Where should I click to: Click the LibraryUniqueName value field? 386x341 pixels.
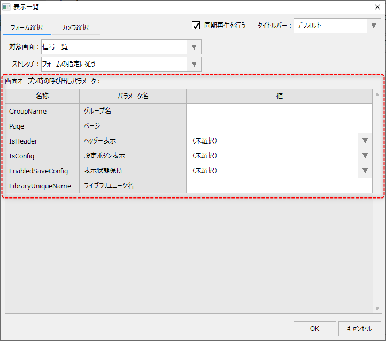coord(279,186)
